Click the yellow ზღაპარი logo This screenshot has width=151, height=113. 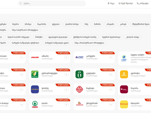[x=124, y=104]
